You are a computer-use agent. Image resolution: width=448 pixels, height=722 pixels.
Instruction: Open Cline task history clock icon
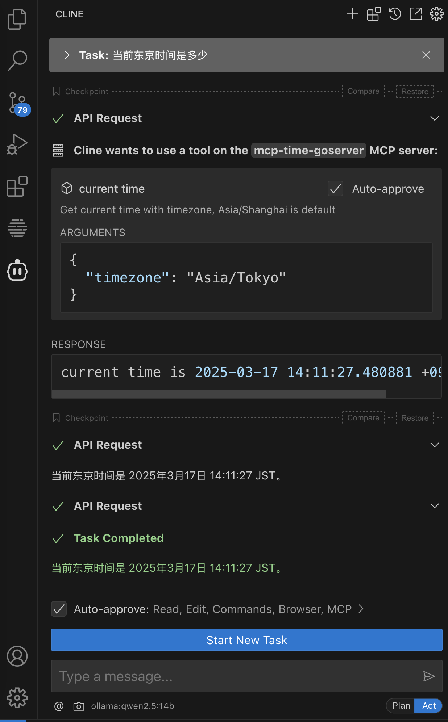coord(395,14)
